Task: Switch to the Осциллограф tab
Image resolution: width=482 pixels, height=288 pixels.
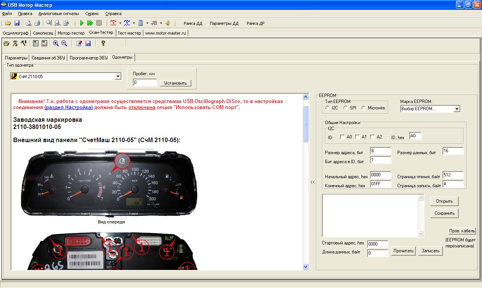Action: pos(15,33)
